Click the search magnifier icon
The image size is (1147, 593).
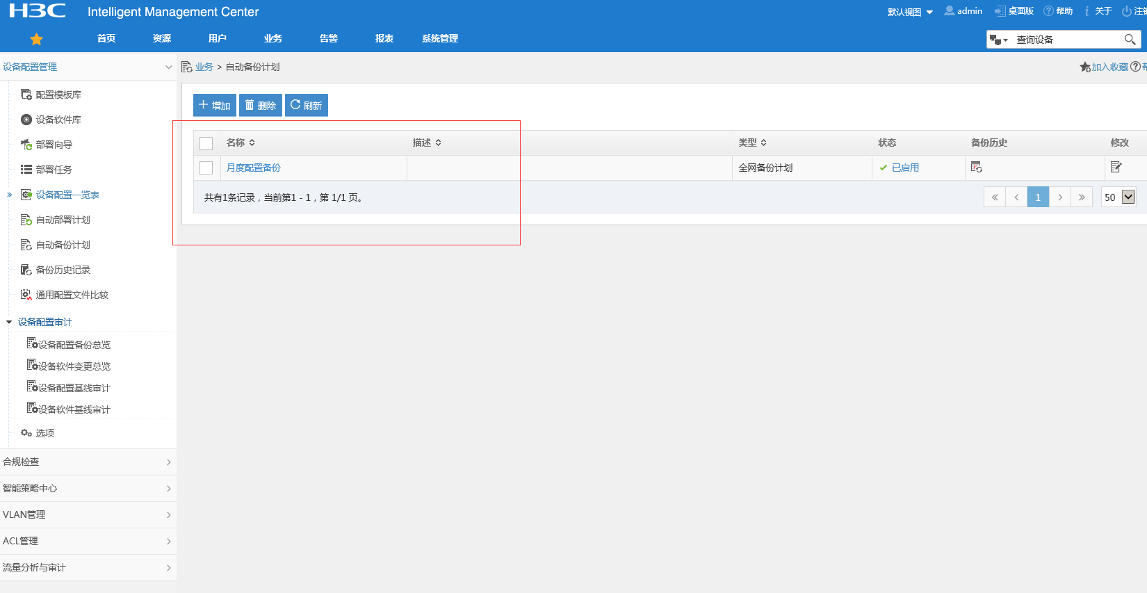[1130, 40]
